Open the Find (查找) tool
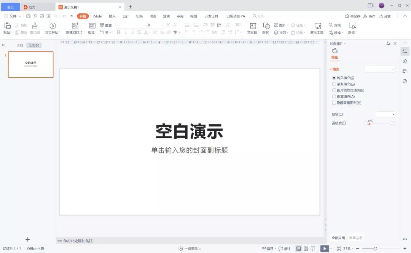The width and height of the screenshot is (411, 253). [335, 25]
